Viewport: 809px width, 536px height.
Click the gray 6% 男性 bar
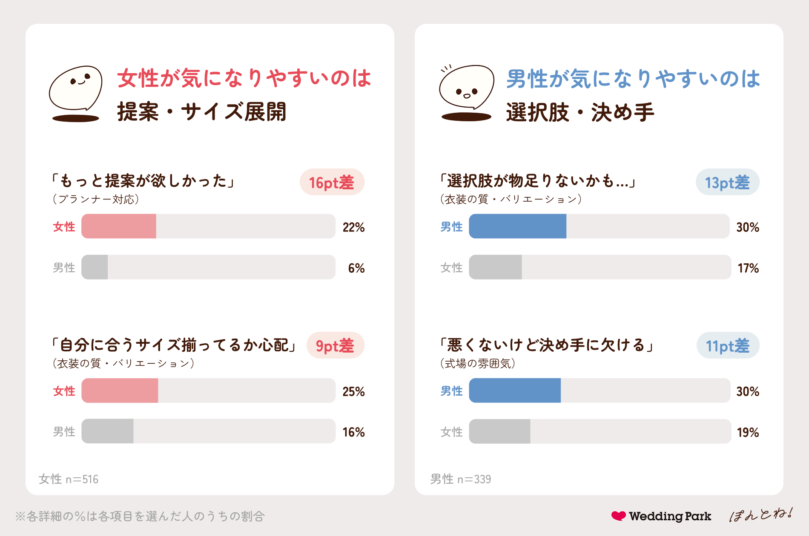(x=95, y=267)
